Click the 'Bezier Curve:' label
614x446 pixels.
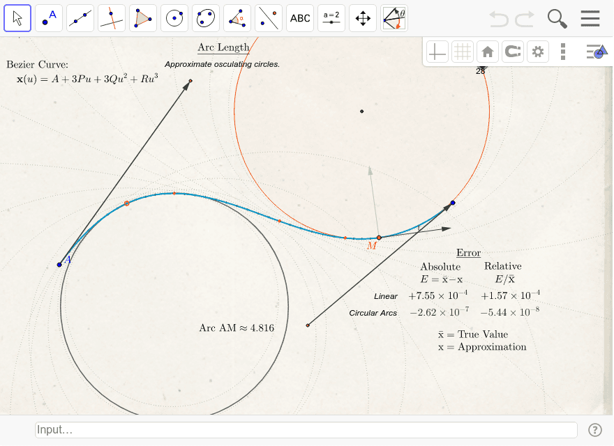(37, 65)
